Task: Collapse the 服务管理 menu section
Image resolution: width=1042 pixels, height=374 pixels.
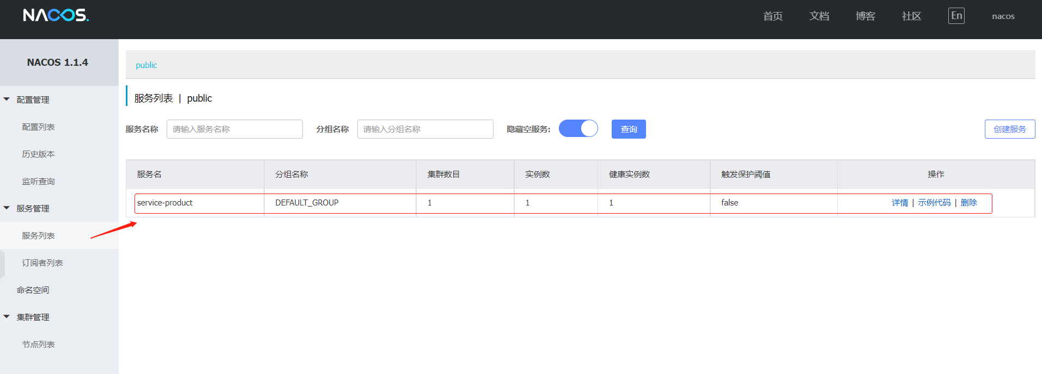Action: [7, 208]
